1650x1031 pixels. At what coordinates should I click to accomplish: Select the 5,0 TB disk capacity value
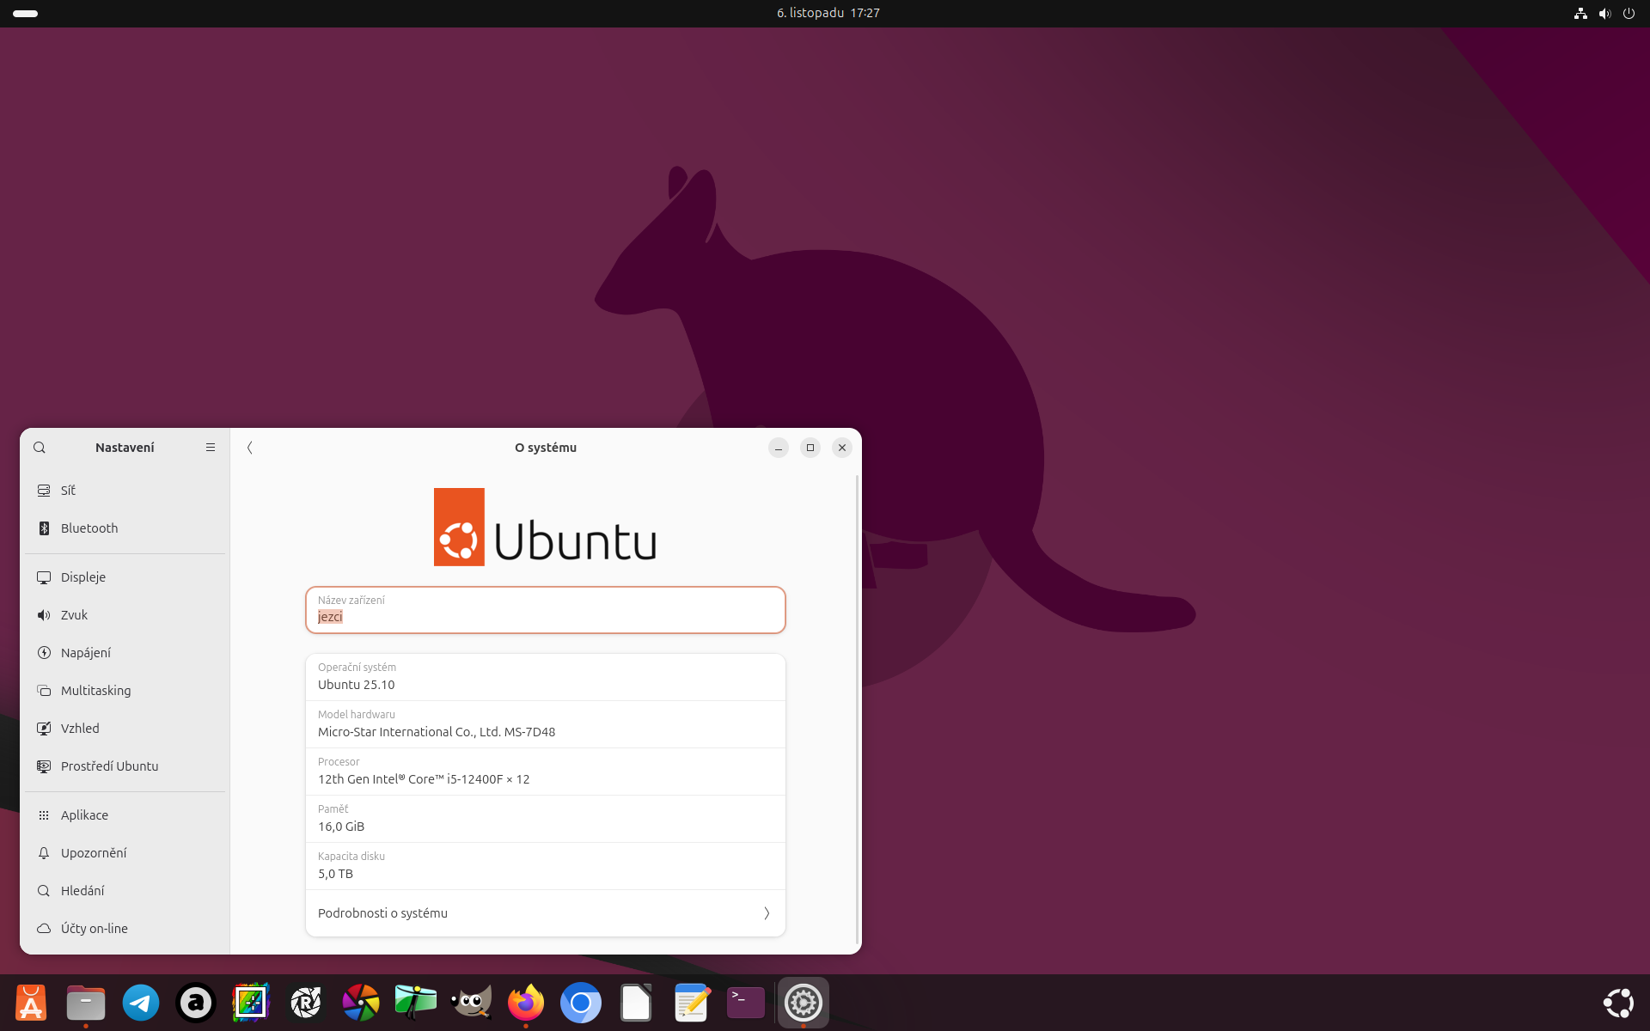(335, 874)
